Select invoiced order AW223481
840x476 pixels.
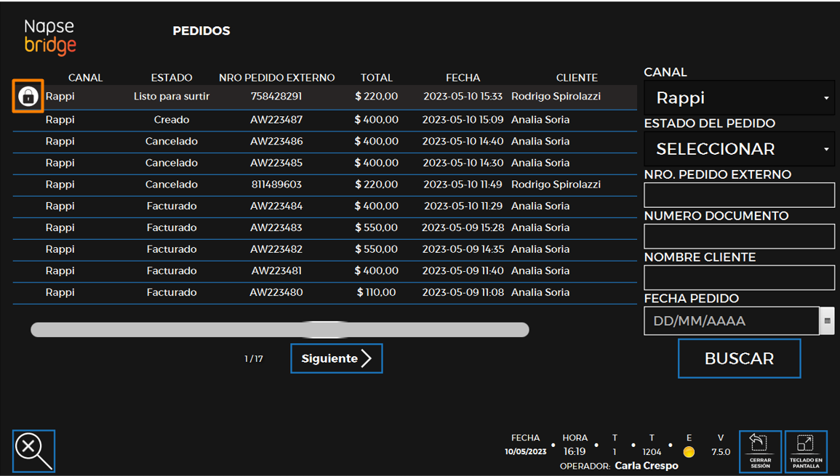pos(324,271)
